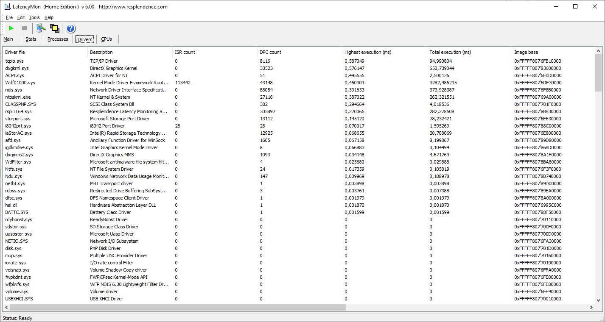Click the Intel Graphics Kernel Mode Driver description

(x=124, y=147)
